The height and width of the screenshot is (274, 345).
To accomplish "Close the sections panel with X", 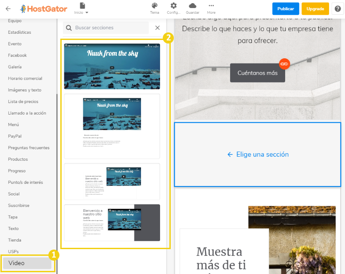I will click(157, 28).
